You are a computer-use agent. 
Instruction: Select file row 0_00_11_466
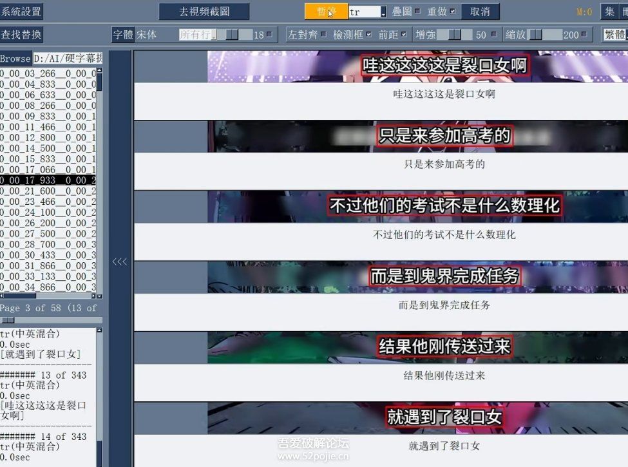pyautogui.click(x=48, y=126)
